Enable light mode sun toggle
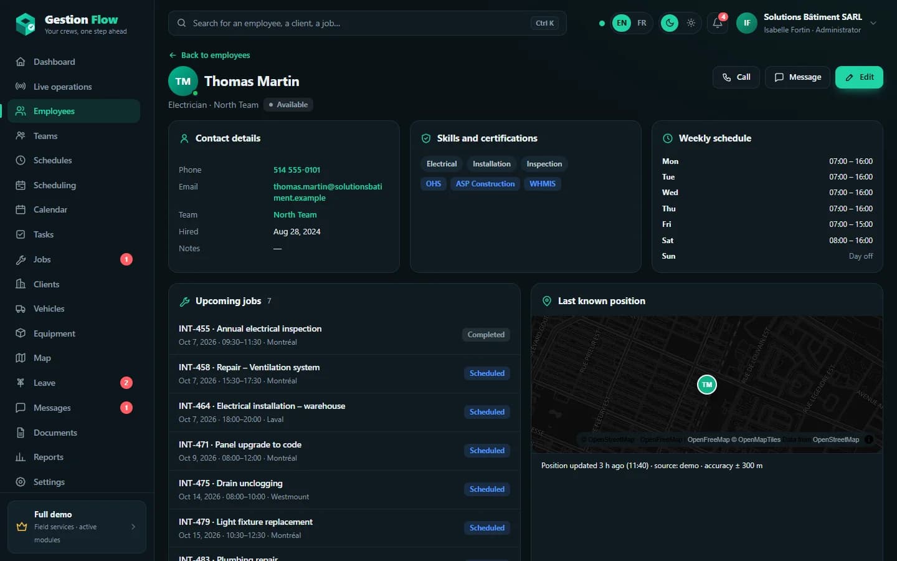This screenshot has height=561, width=897. click(691, 23)
